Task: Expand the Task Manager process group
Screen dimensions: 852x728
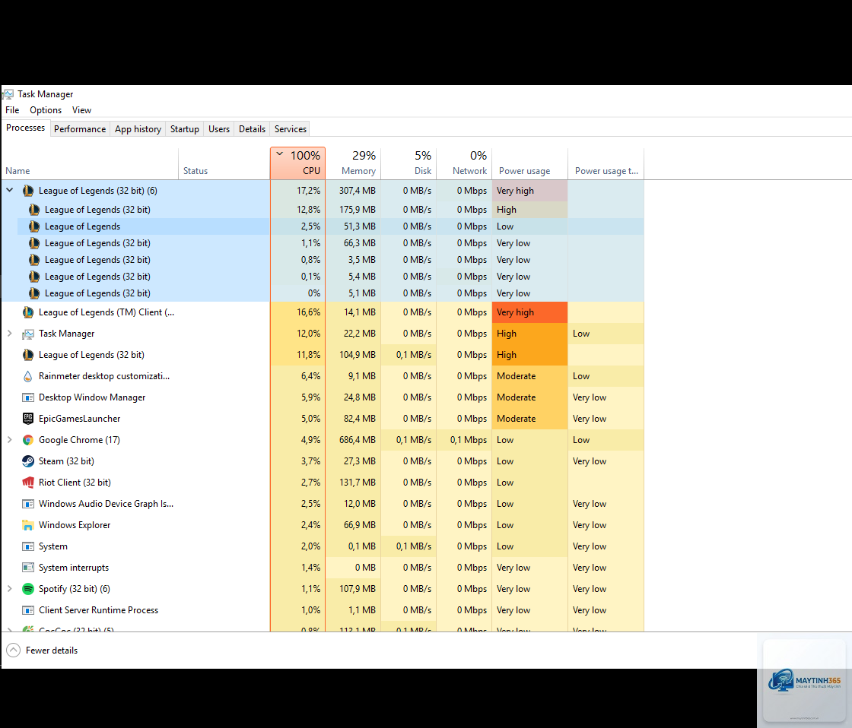Action: [9, 334]
